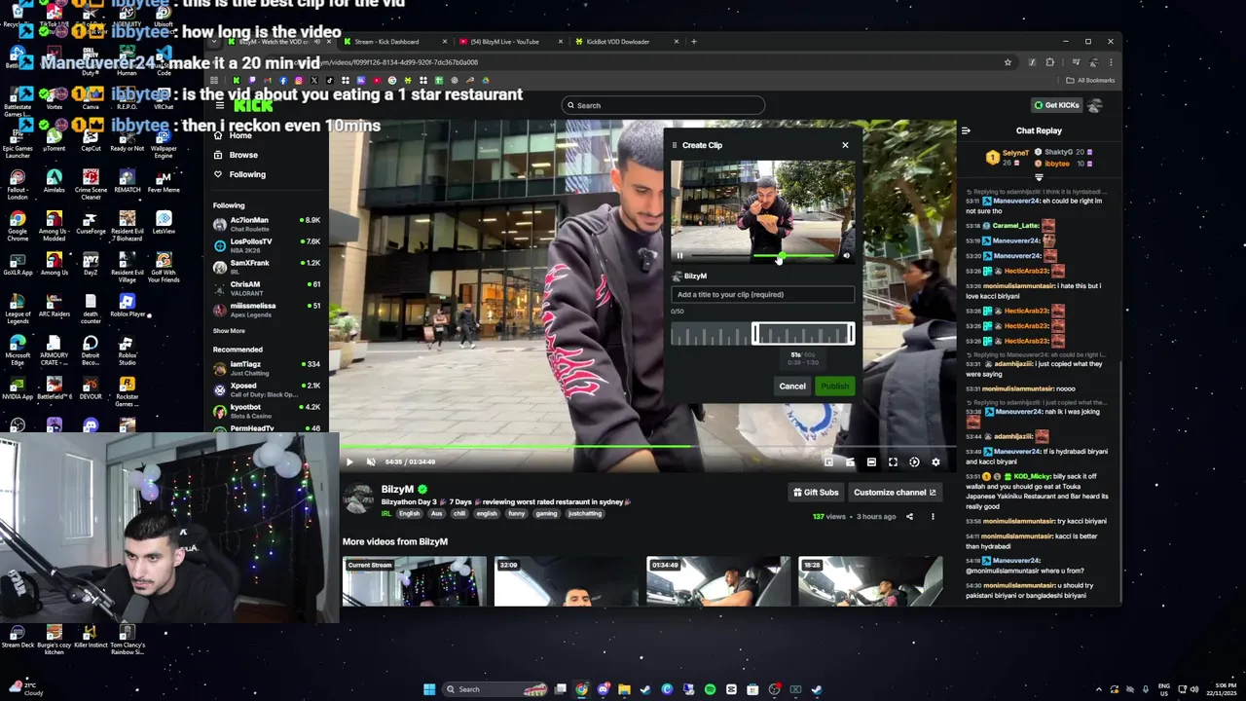Switch to Stream - Kick Dashboard tab
Viewport: 1246px width, 701px height.
click(393, 42)
